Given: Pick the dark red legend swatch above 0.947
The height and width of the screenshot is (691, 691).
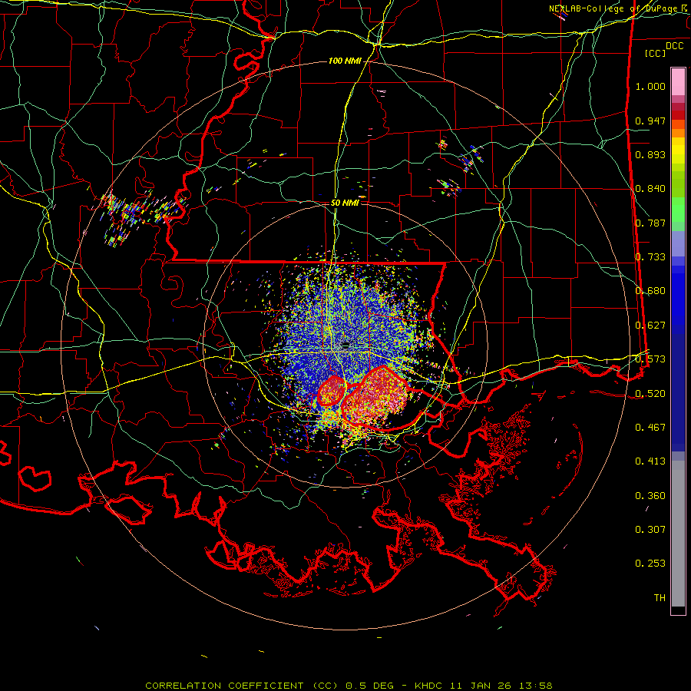Looking at the screenshot, I should point(678,115).
